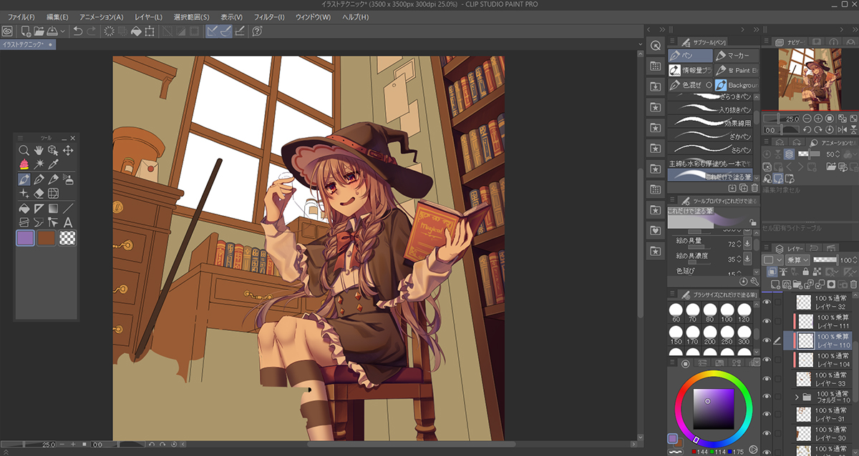
Task: Pick the Zoom magnifier tool
Action: coord(24,150)
